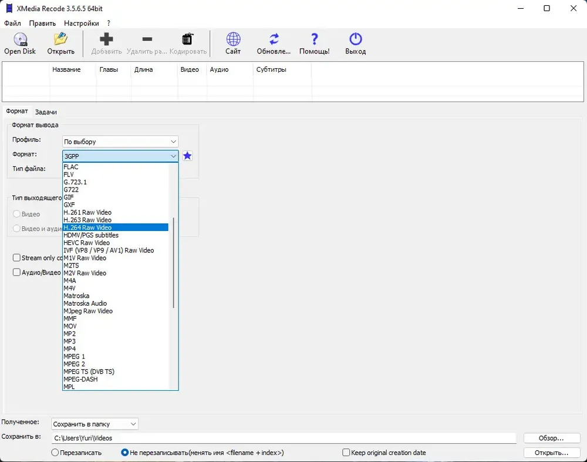This screenshot has width=587, height=462.
Task: Open the Сохранить в папку dropdown
Action: point(95,424)
